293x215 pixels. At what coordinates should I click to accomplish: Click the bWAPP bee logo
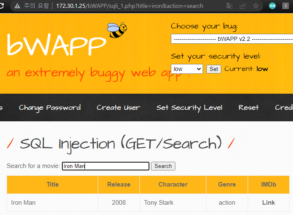point(117,30)
